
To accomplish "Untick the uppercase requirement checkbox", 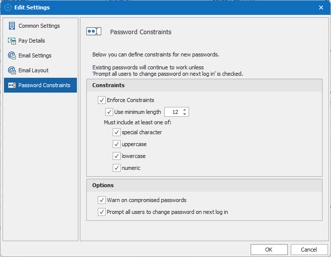I will (117, 144).
